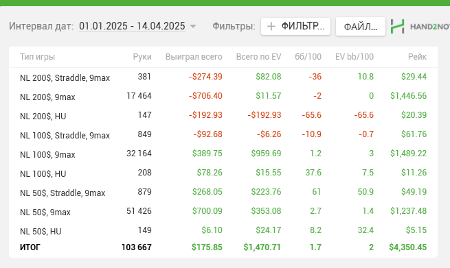Sort by Рейк column header
Image resolution: width=450 pixels, height=268 pixels.
click(x=417, y=57)
